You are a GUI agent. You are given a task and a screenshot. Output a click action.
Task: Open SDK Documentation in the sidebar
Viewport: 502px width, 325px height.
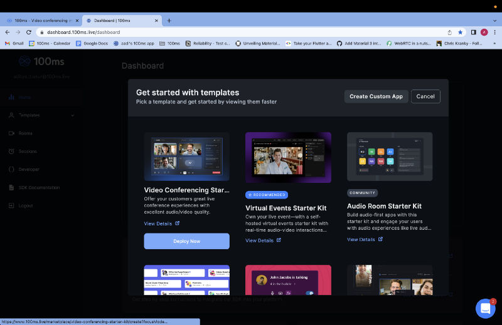[x=41, y=188]
